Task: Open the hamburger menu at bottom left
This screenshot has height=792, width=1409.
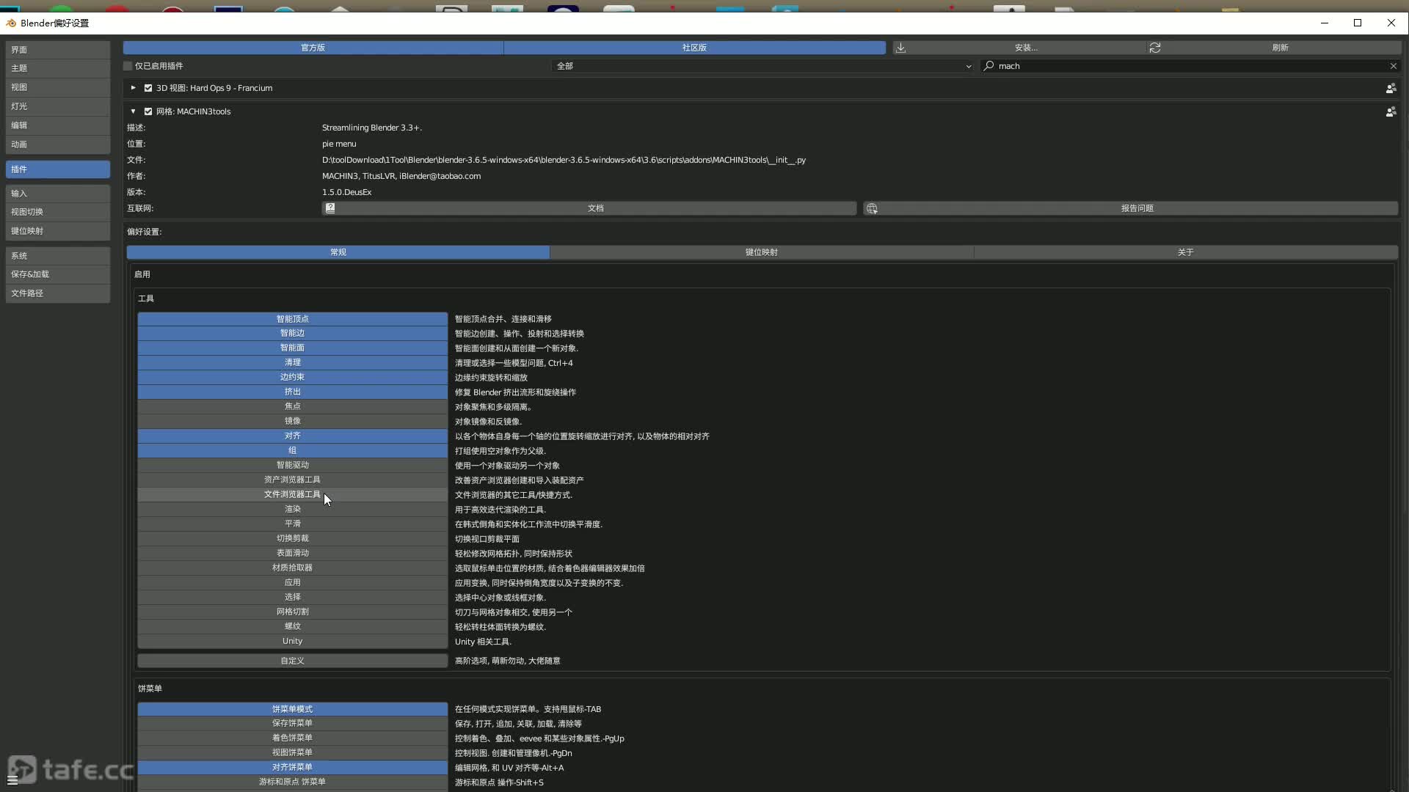Action: tap(12, 780)
